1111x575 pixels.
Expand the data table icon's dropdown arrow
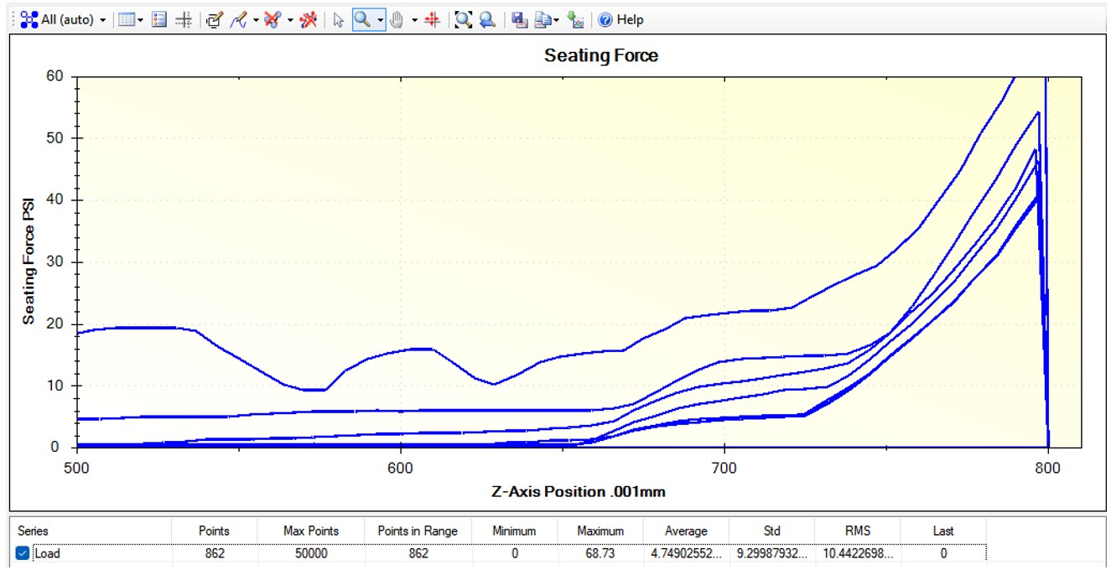coord(141,19)
